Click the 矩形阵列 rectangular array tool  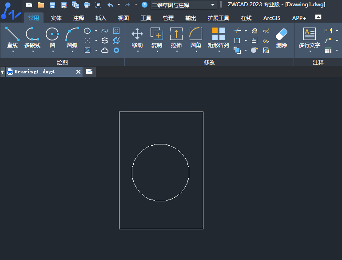(x=219, y=37)
